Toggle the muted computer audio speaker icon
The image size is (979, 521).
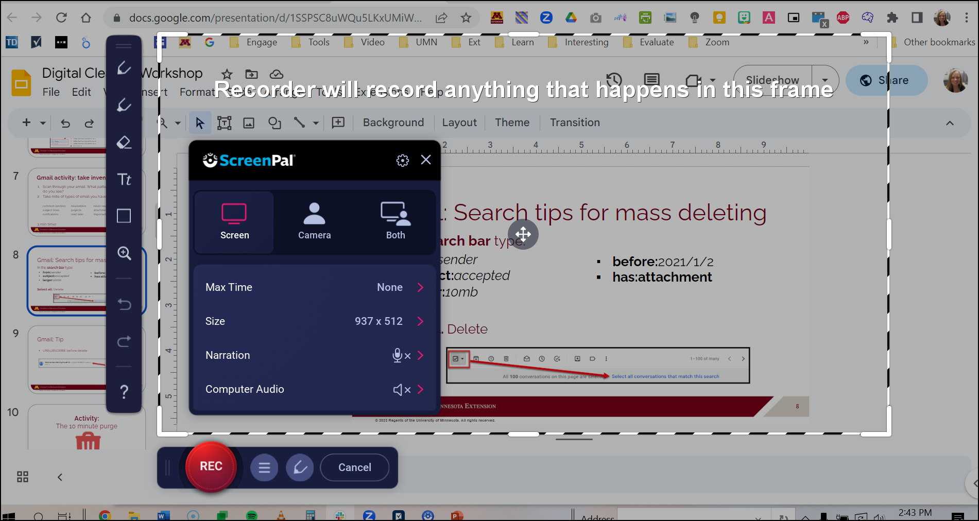(x=402, y=390)
